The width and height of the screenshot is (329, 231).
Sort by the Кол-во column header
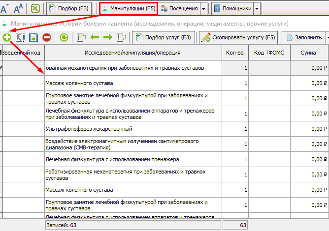[234, 53]
